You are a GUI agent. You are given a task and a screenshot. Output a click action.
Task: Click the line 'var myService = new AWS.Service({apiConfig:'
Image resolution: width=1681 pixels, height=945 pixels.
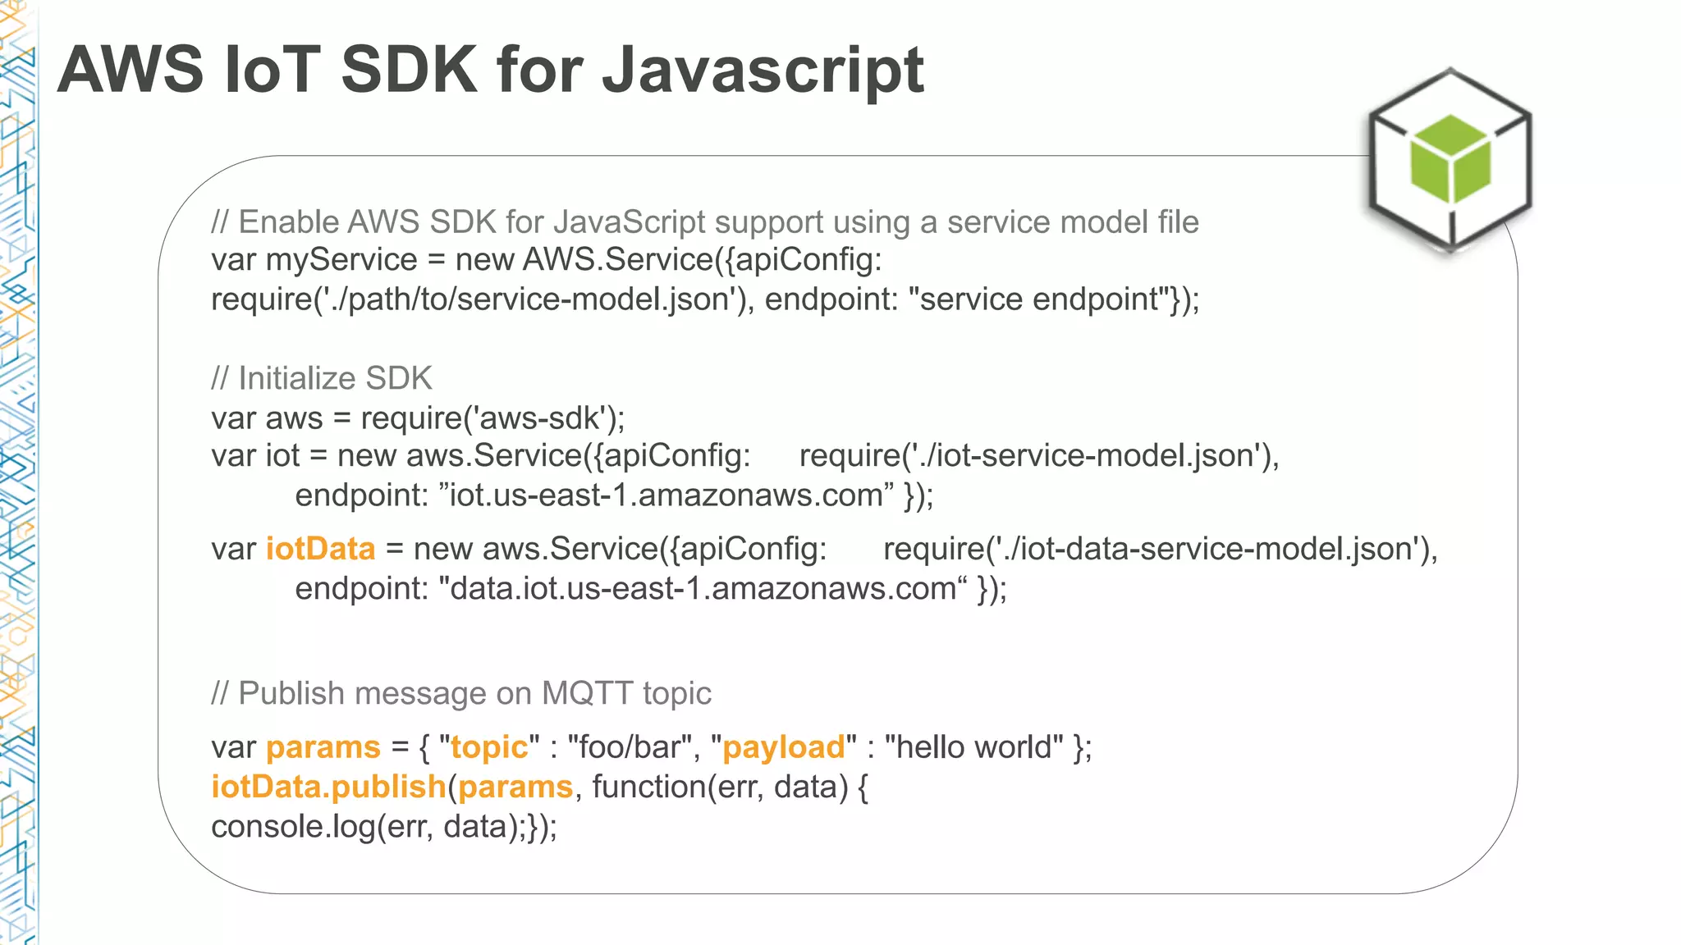click(547, 260)
